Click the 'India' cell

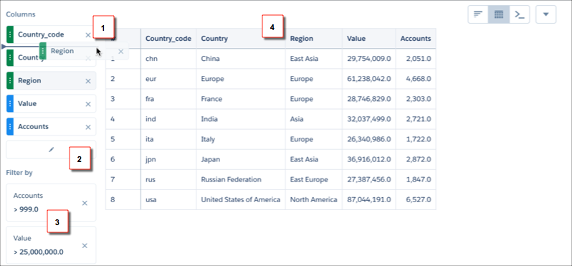click(241, 119)
